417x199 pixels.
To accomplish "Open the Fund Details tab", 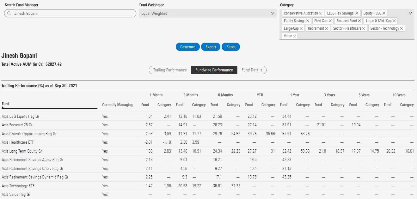I will point(252,70).
